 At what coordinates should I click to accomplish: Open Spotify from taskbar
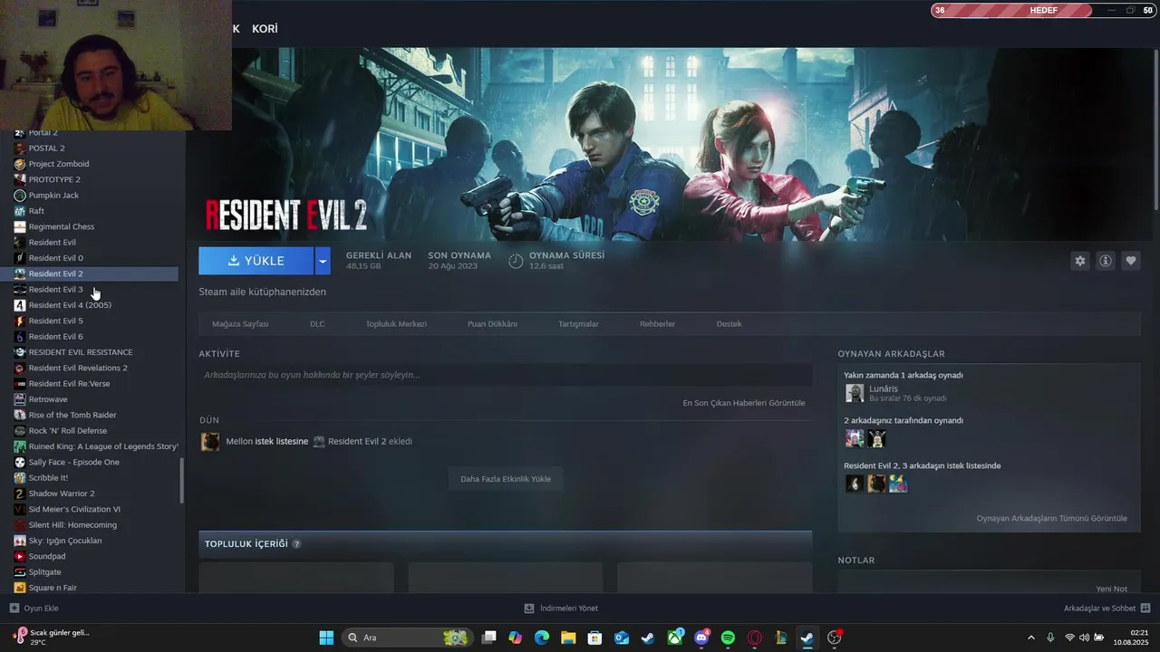tap(728, 638)
